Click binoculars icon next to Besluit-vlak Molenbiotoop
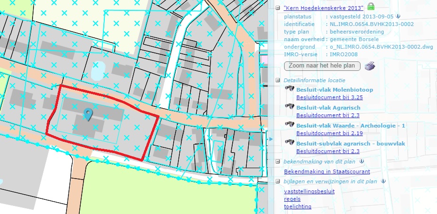 pyautogui.click(x=290, y=89)
